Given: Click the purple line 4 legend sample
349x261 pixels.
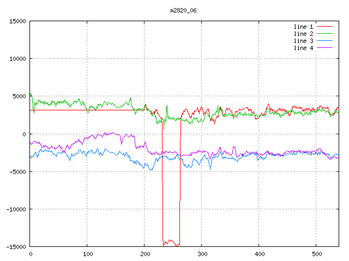Looking at the screenshot, I should point(324,48).
